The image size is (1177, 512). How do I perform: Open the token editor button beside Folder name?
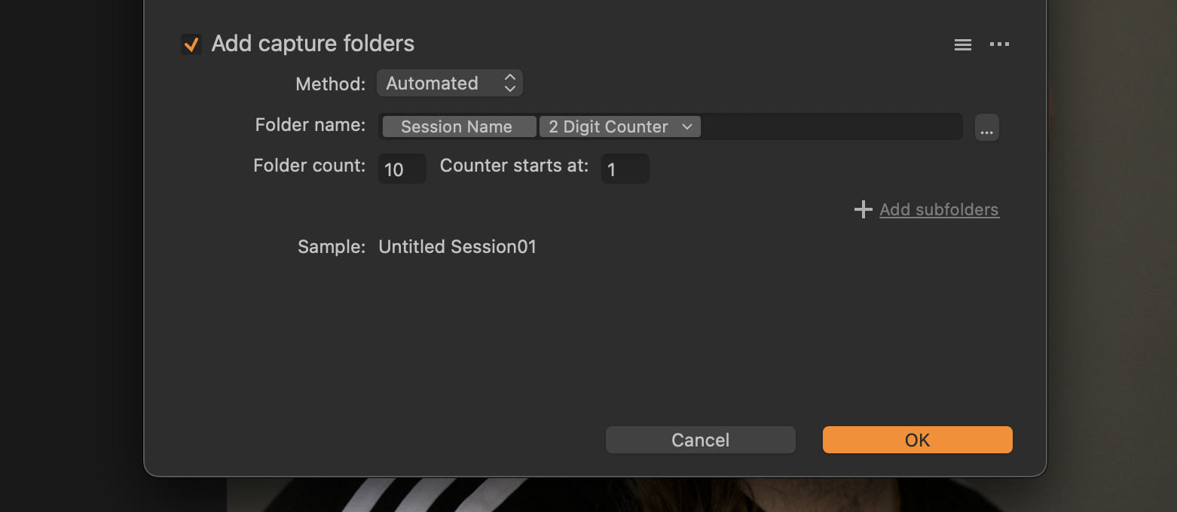[986, 127]
